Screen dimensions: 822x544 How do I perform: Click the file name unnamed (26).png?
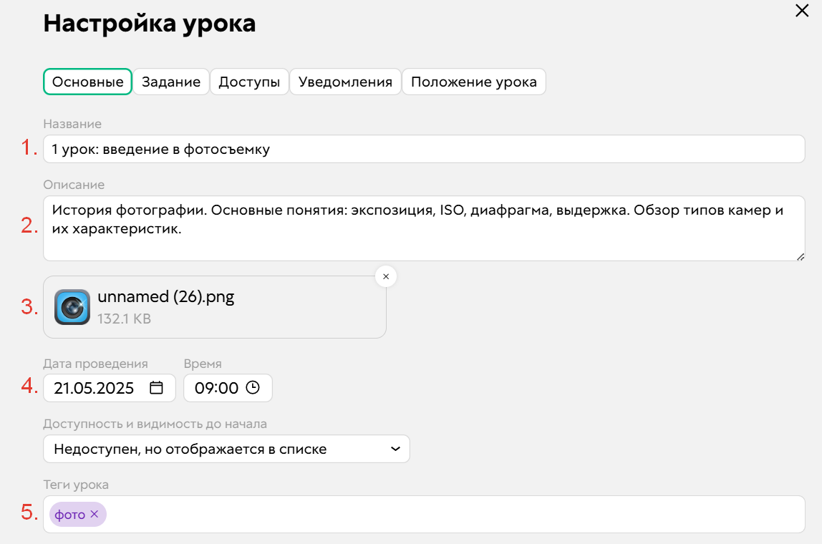[x=166, y=298]
